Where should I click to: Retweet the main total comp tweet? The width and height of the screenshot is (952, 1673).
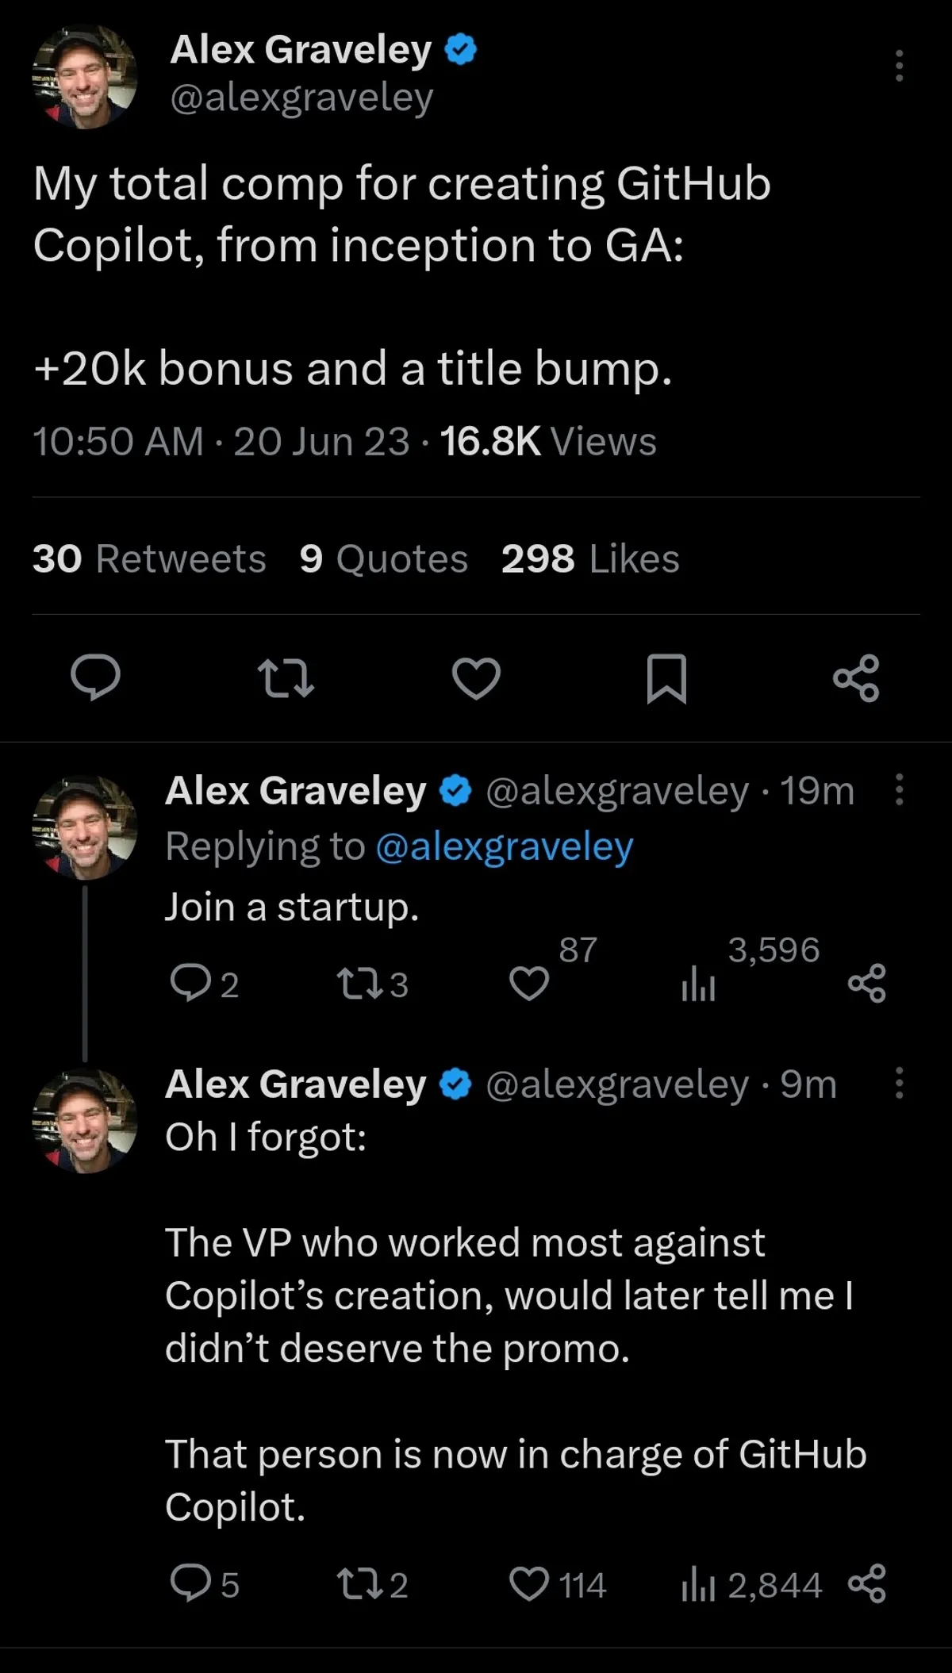[x=286, y=678]
